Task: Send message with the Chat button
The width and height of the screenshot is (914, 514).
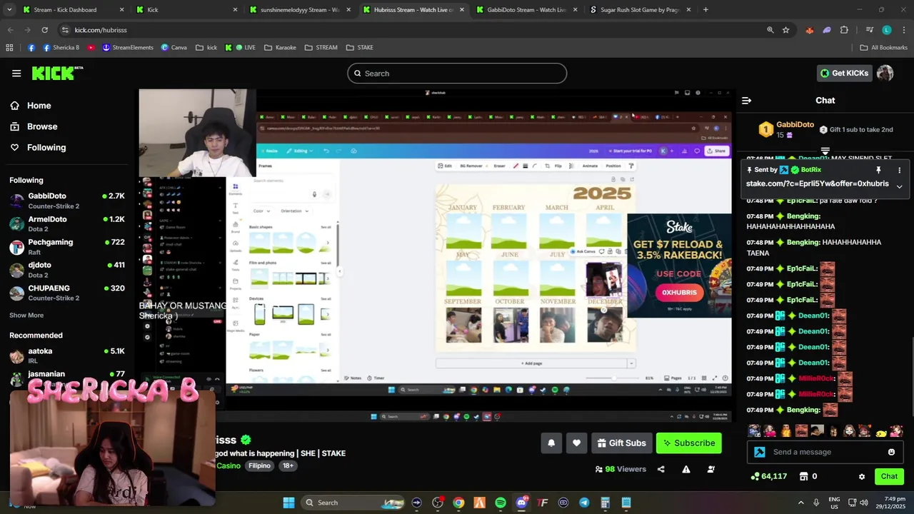Action: tap(889, 477)
